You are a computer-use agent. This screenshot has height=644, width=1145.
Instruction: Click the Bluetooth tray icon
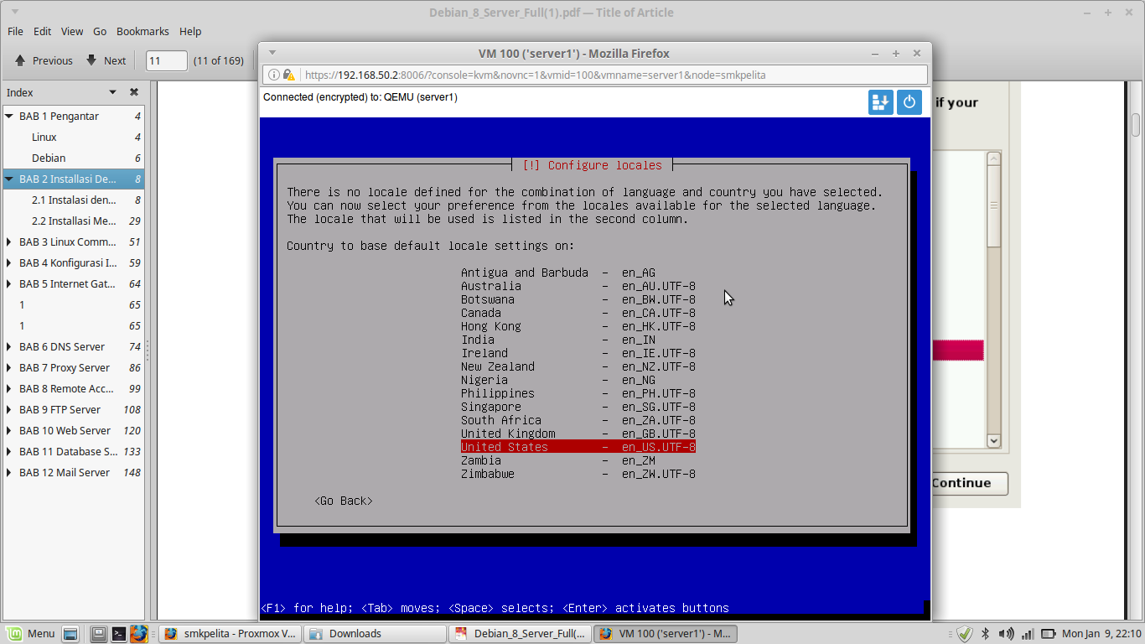pos(986,634)
